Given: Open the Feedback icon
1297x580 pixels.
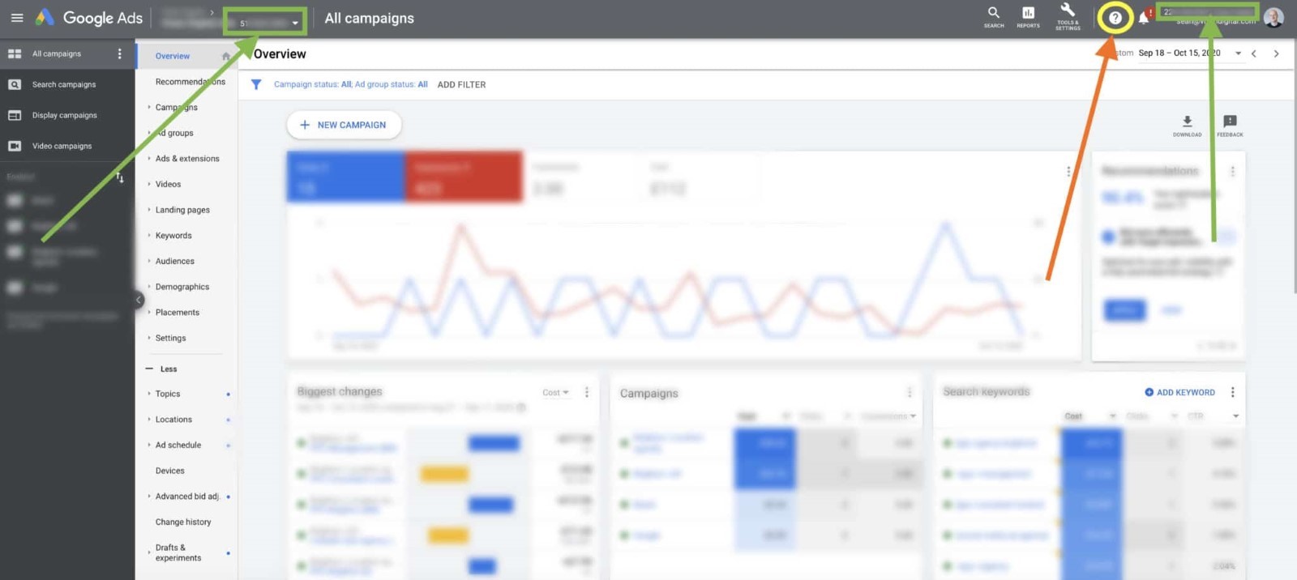Looking at the screenshot, I should pyautogui.click(x=1230, y=122).
